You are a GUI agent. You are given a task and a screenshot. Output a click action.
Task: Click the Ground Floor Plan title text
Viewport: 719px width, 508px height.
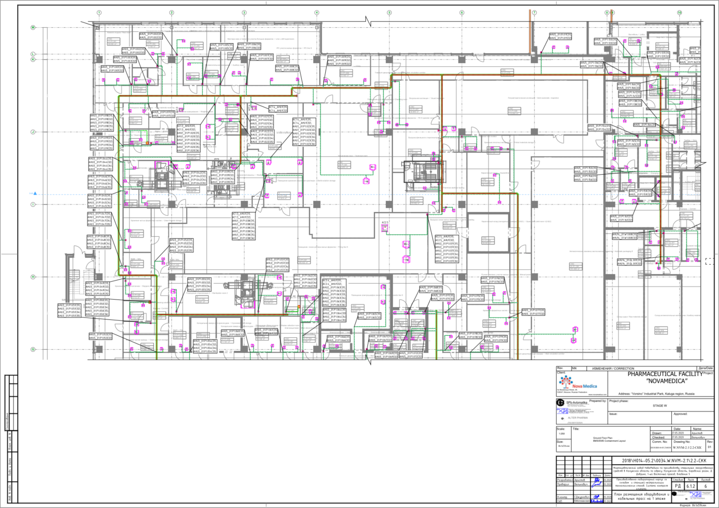coord(603,438)
